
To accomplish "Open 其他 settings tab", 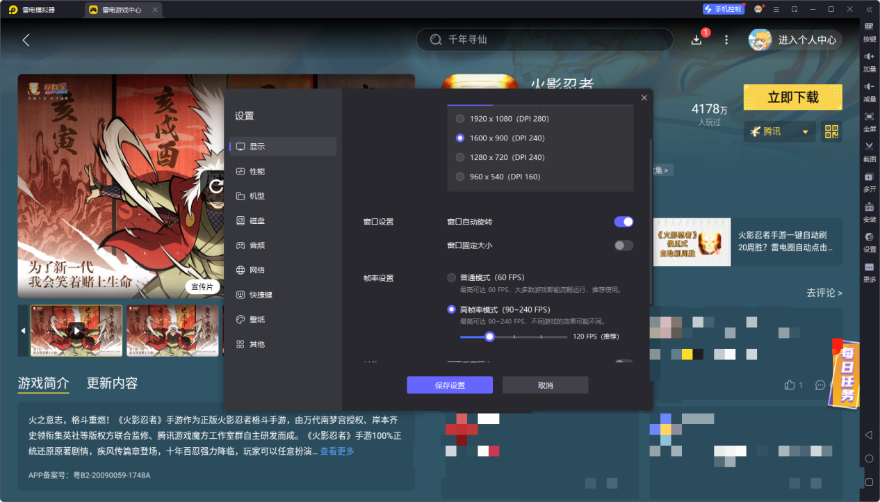I will click(x=283, y=344).
